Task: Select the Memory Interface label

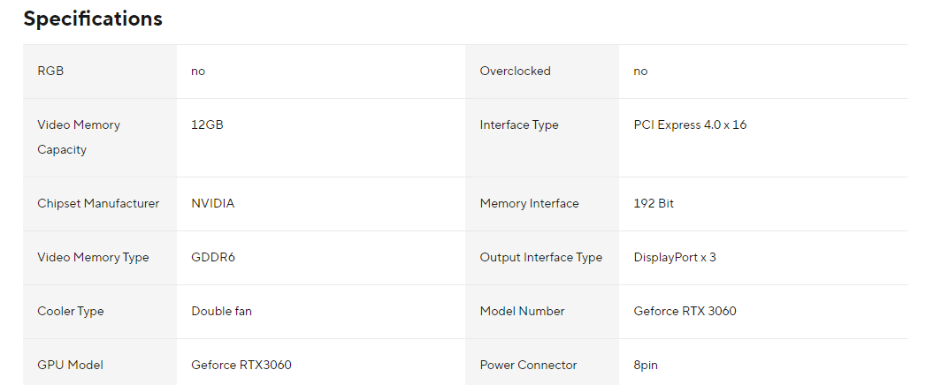Action: [529, 203]
